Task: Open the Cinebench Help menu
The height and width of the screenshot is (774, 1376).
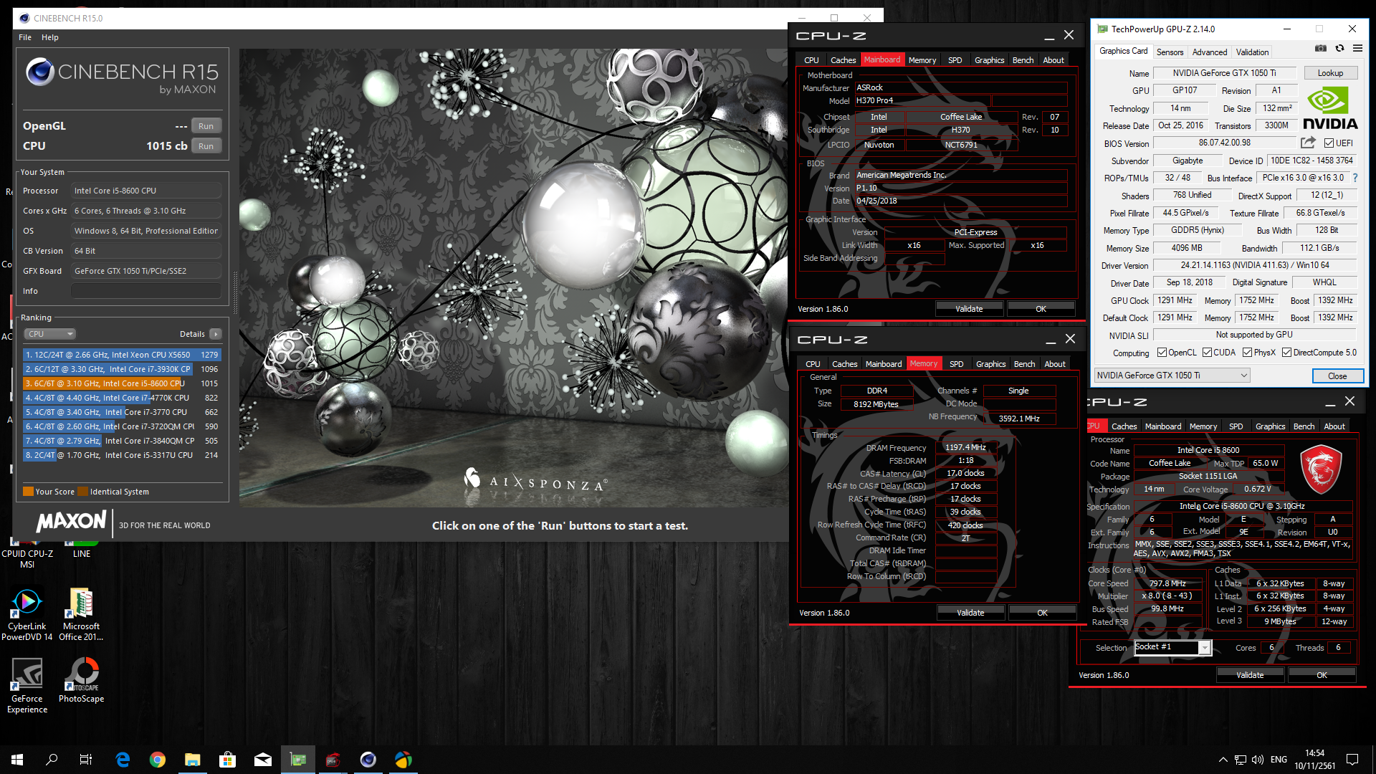Action: pos(50,37)
